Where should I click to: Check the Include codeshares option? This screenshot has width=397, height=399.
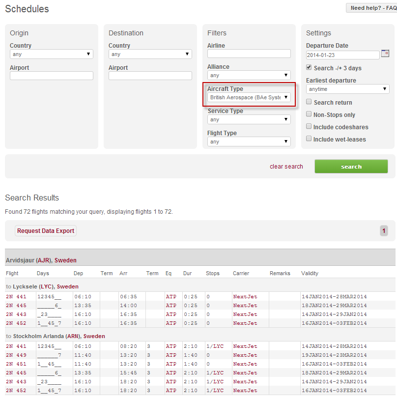tap(309, 126)
